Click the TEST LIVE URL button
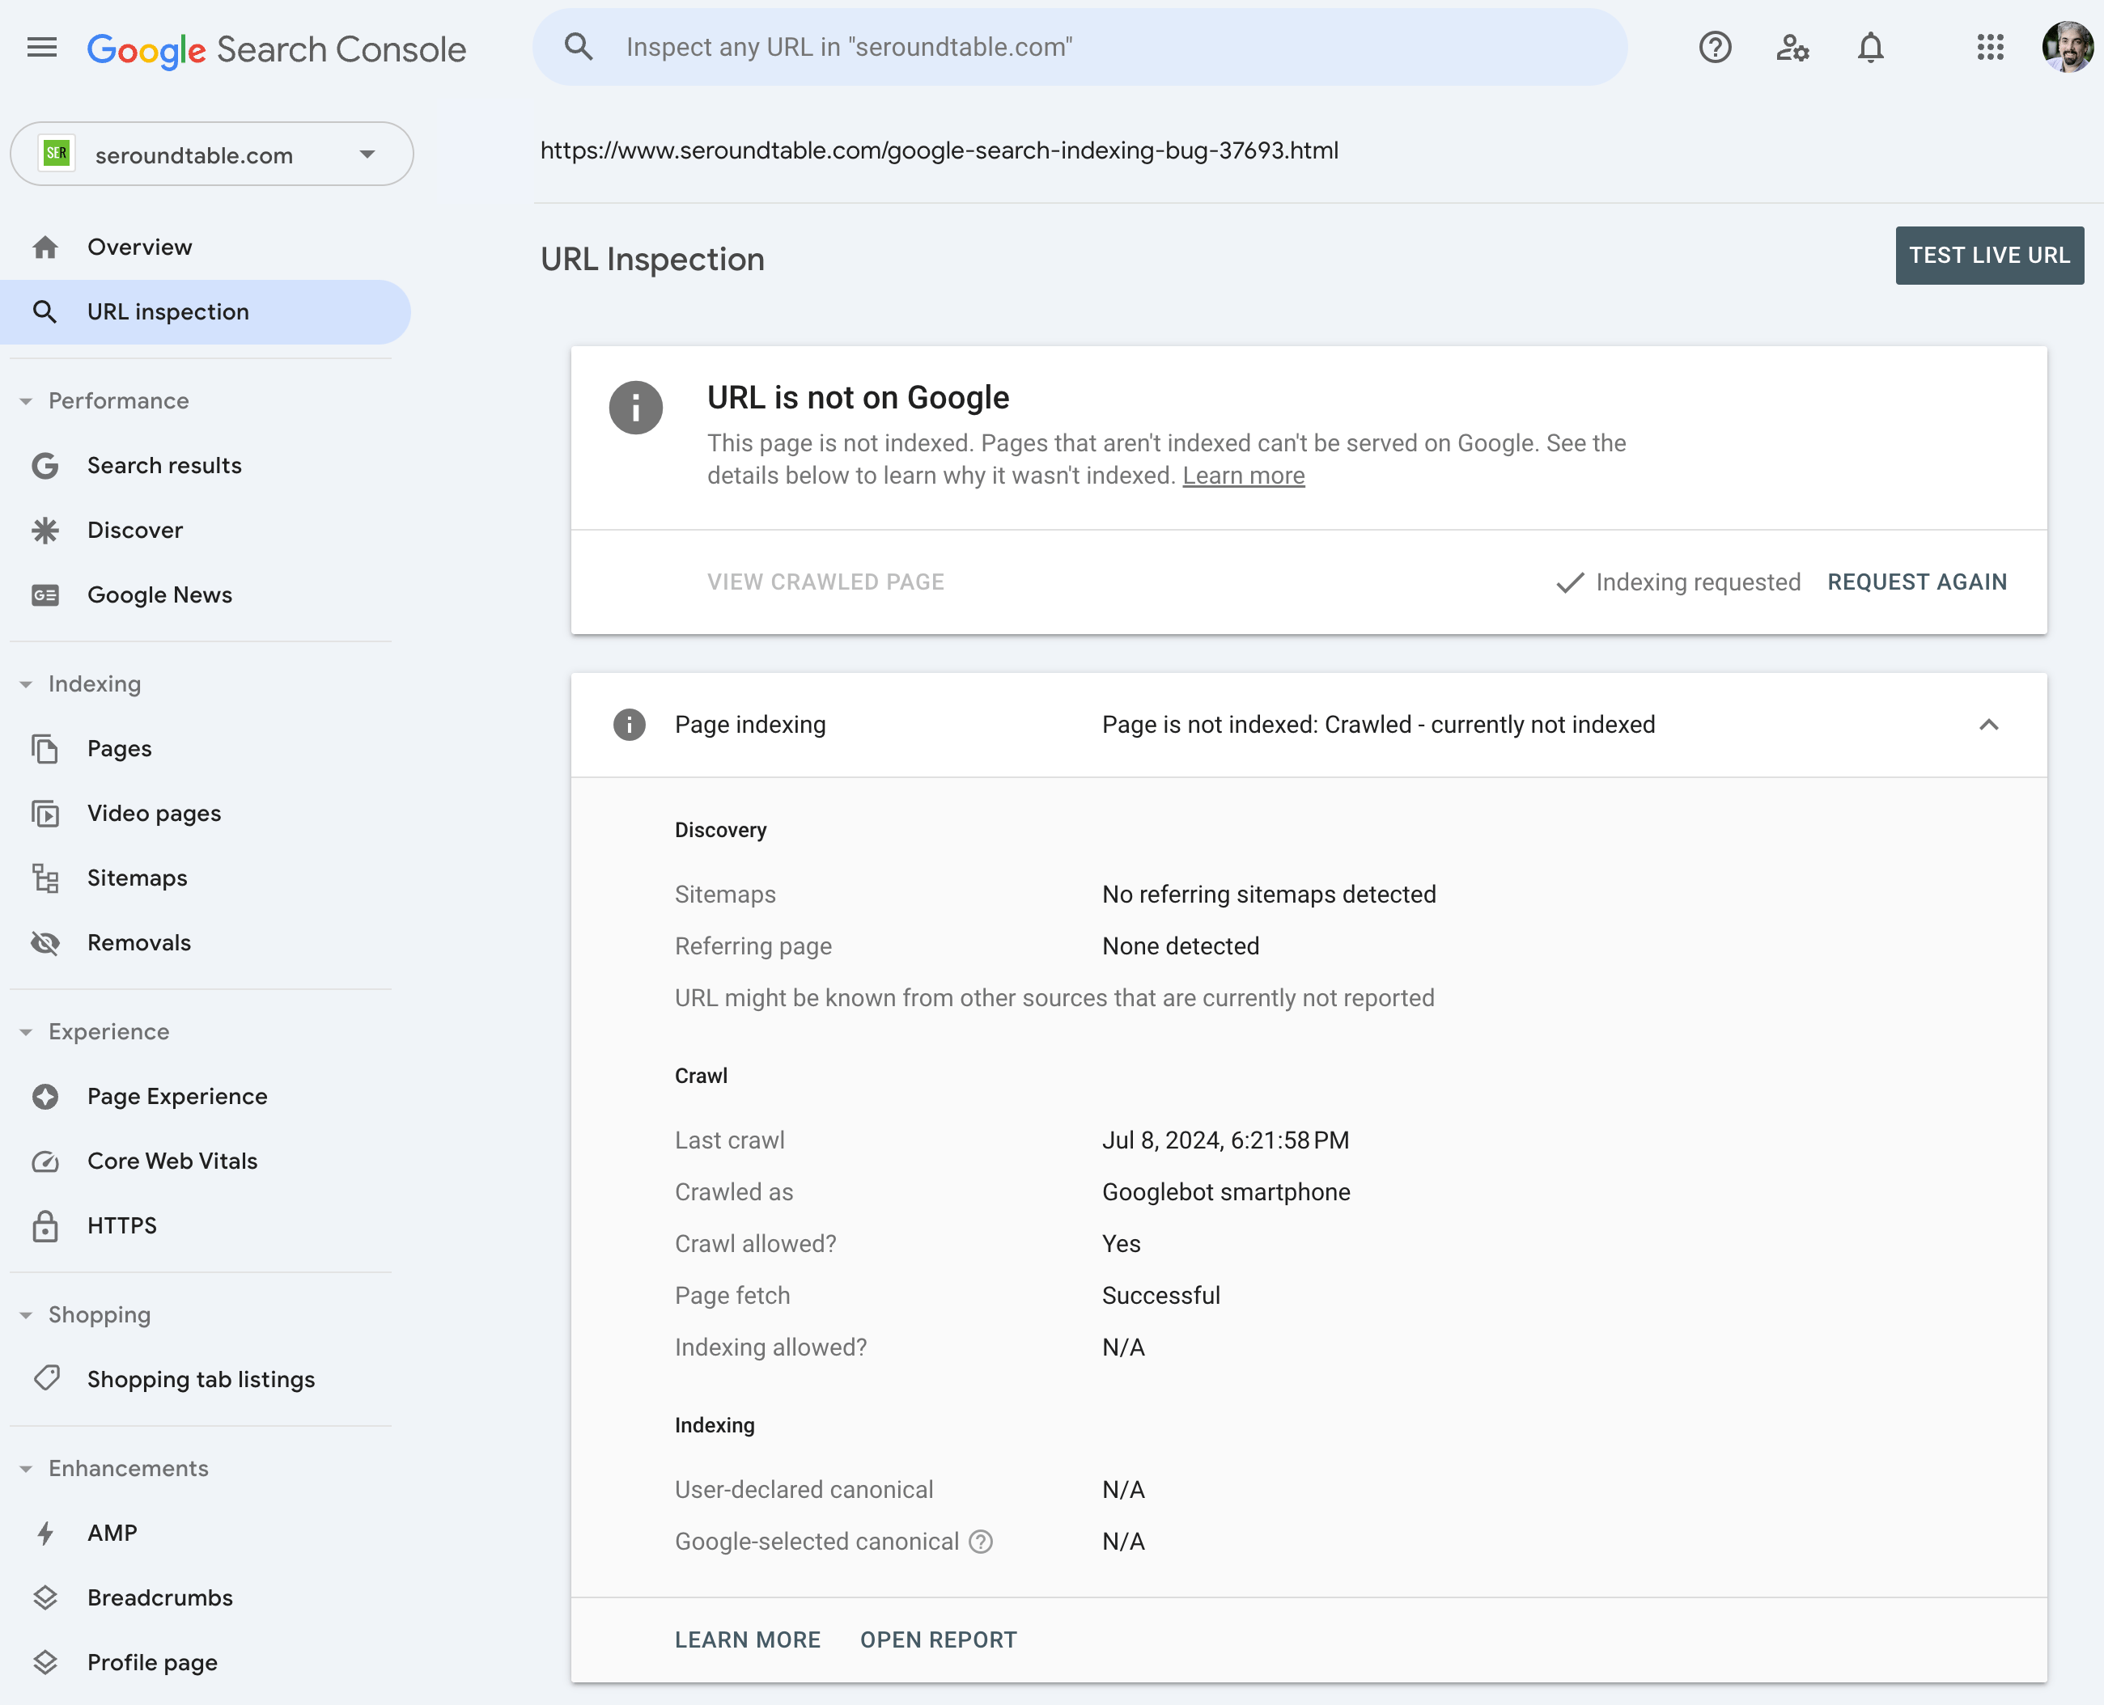The height and width of the screenshot is (1705, 2104). 1989,256
